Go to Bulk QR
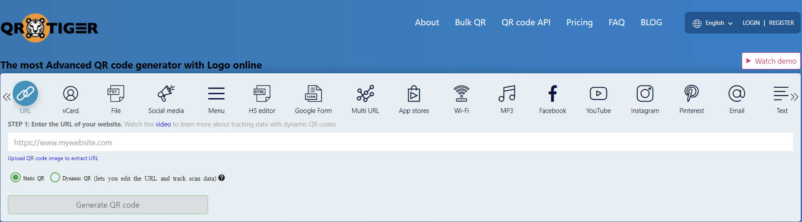This screenshot has width=802, height=222. coord(470,22)
